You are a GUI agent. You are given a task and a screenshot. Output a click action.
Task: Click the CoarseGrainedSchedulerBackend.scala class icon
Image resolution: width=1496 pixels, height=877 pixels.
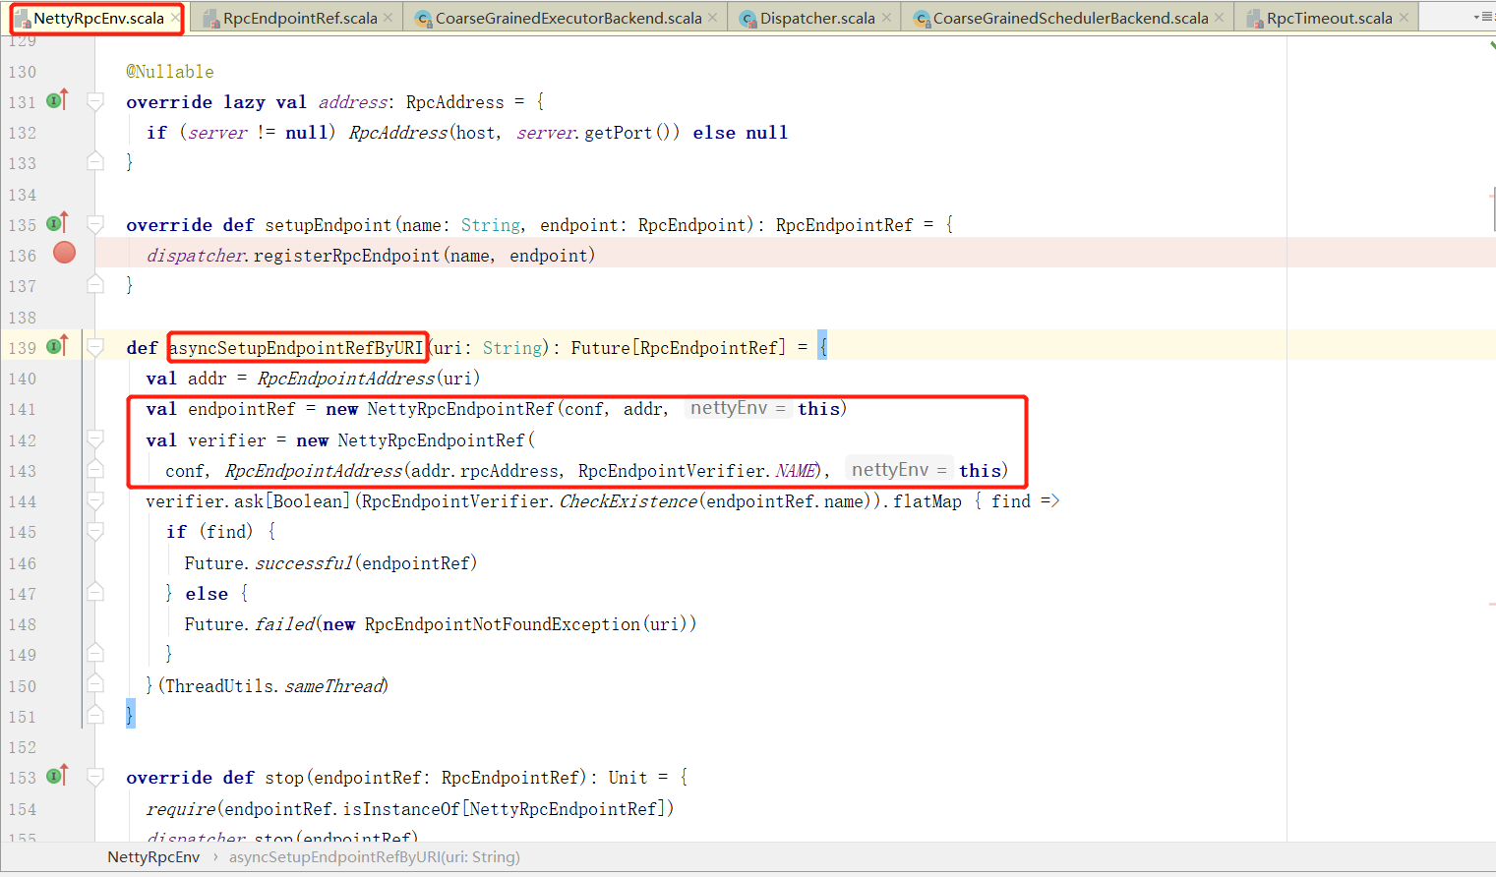[x=922, y=18]
